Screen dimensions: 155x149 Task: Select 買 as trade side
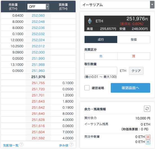click(134, 56)
